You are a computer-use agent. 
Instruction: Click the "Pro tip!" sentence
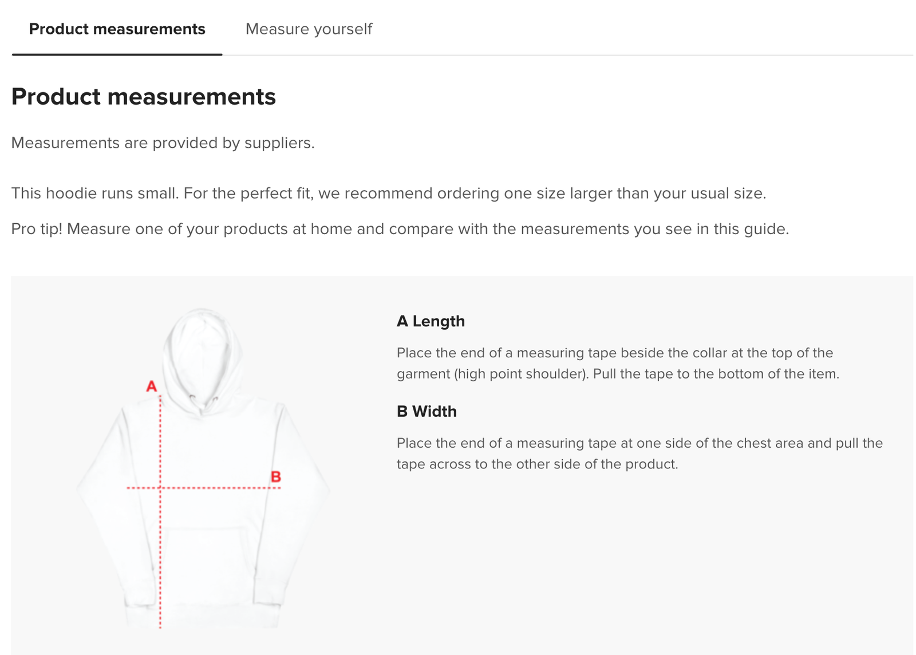[x=400, y=229]
